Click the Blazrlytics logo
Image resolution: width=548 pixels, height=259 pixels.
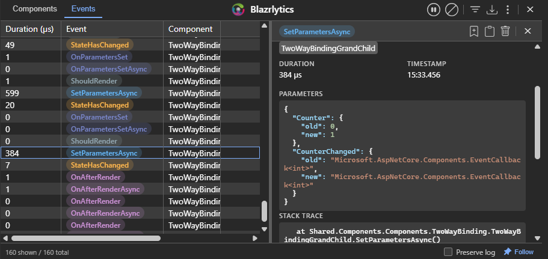click(x=238, y=10)
